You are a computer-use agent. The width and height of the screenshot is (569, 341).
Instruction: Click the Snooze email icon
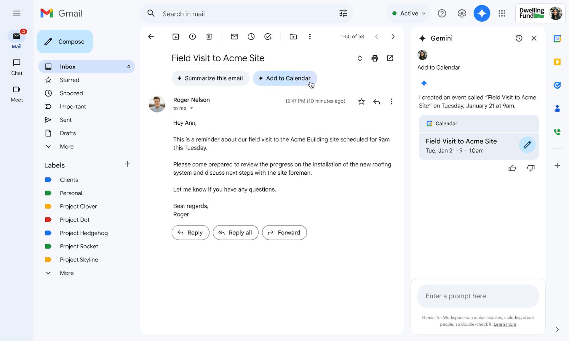tap(250, 36)
